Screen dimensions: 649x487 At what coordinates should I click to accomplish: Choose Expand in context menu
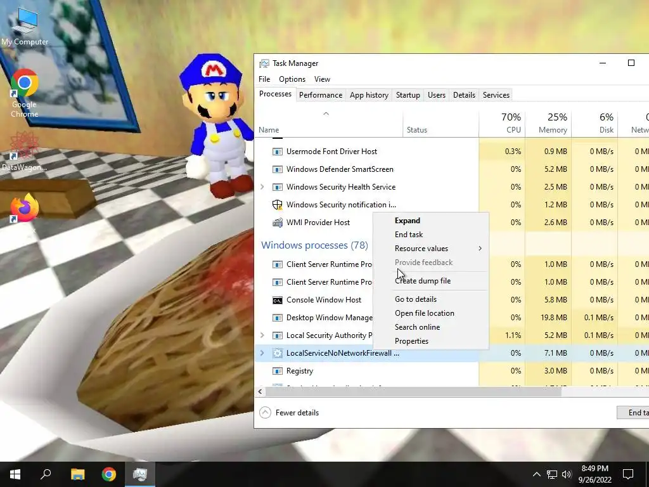(x=431, y=221)
